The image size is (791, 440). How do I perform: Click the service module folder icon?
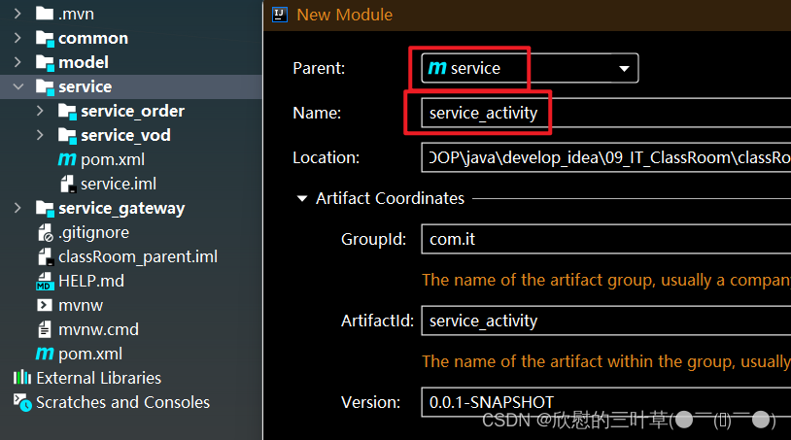point(45,86)
